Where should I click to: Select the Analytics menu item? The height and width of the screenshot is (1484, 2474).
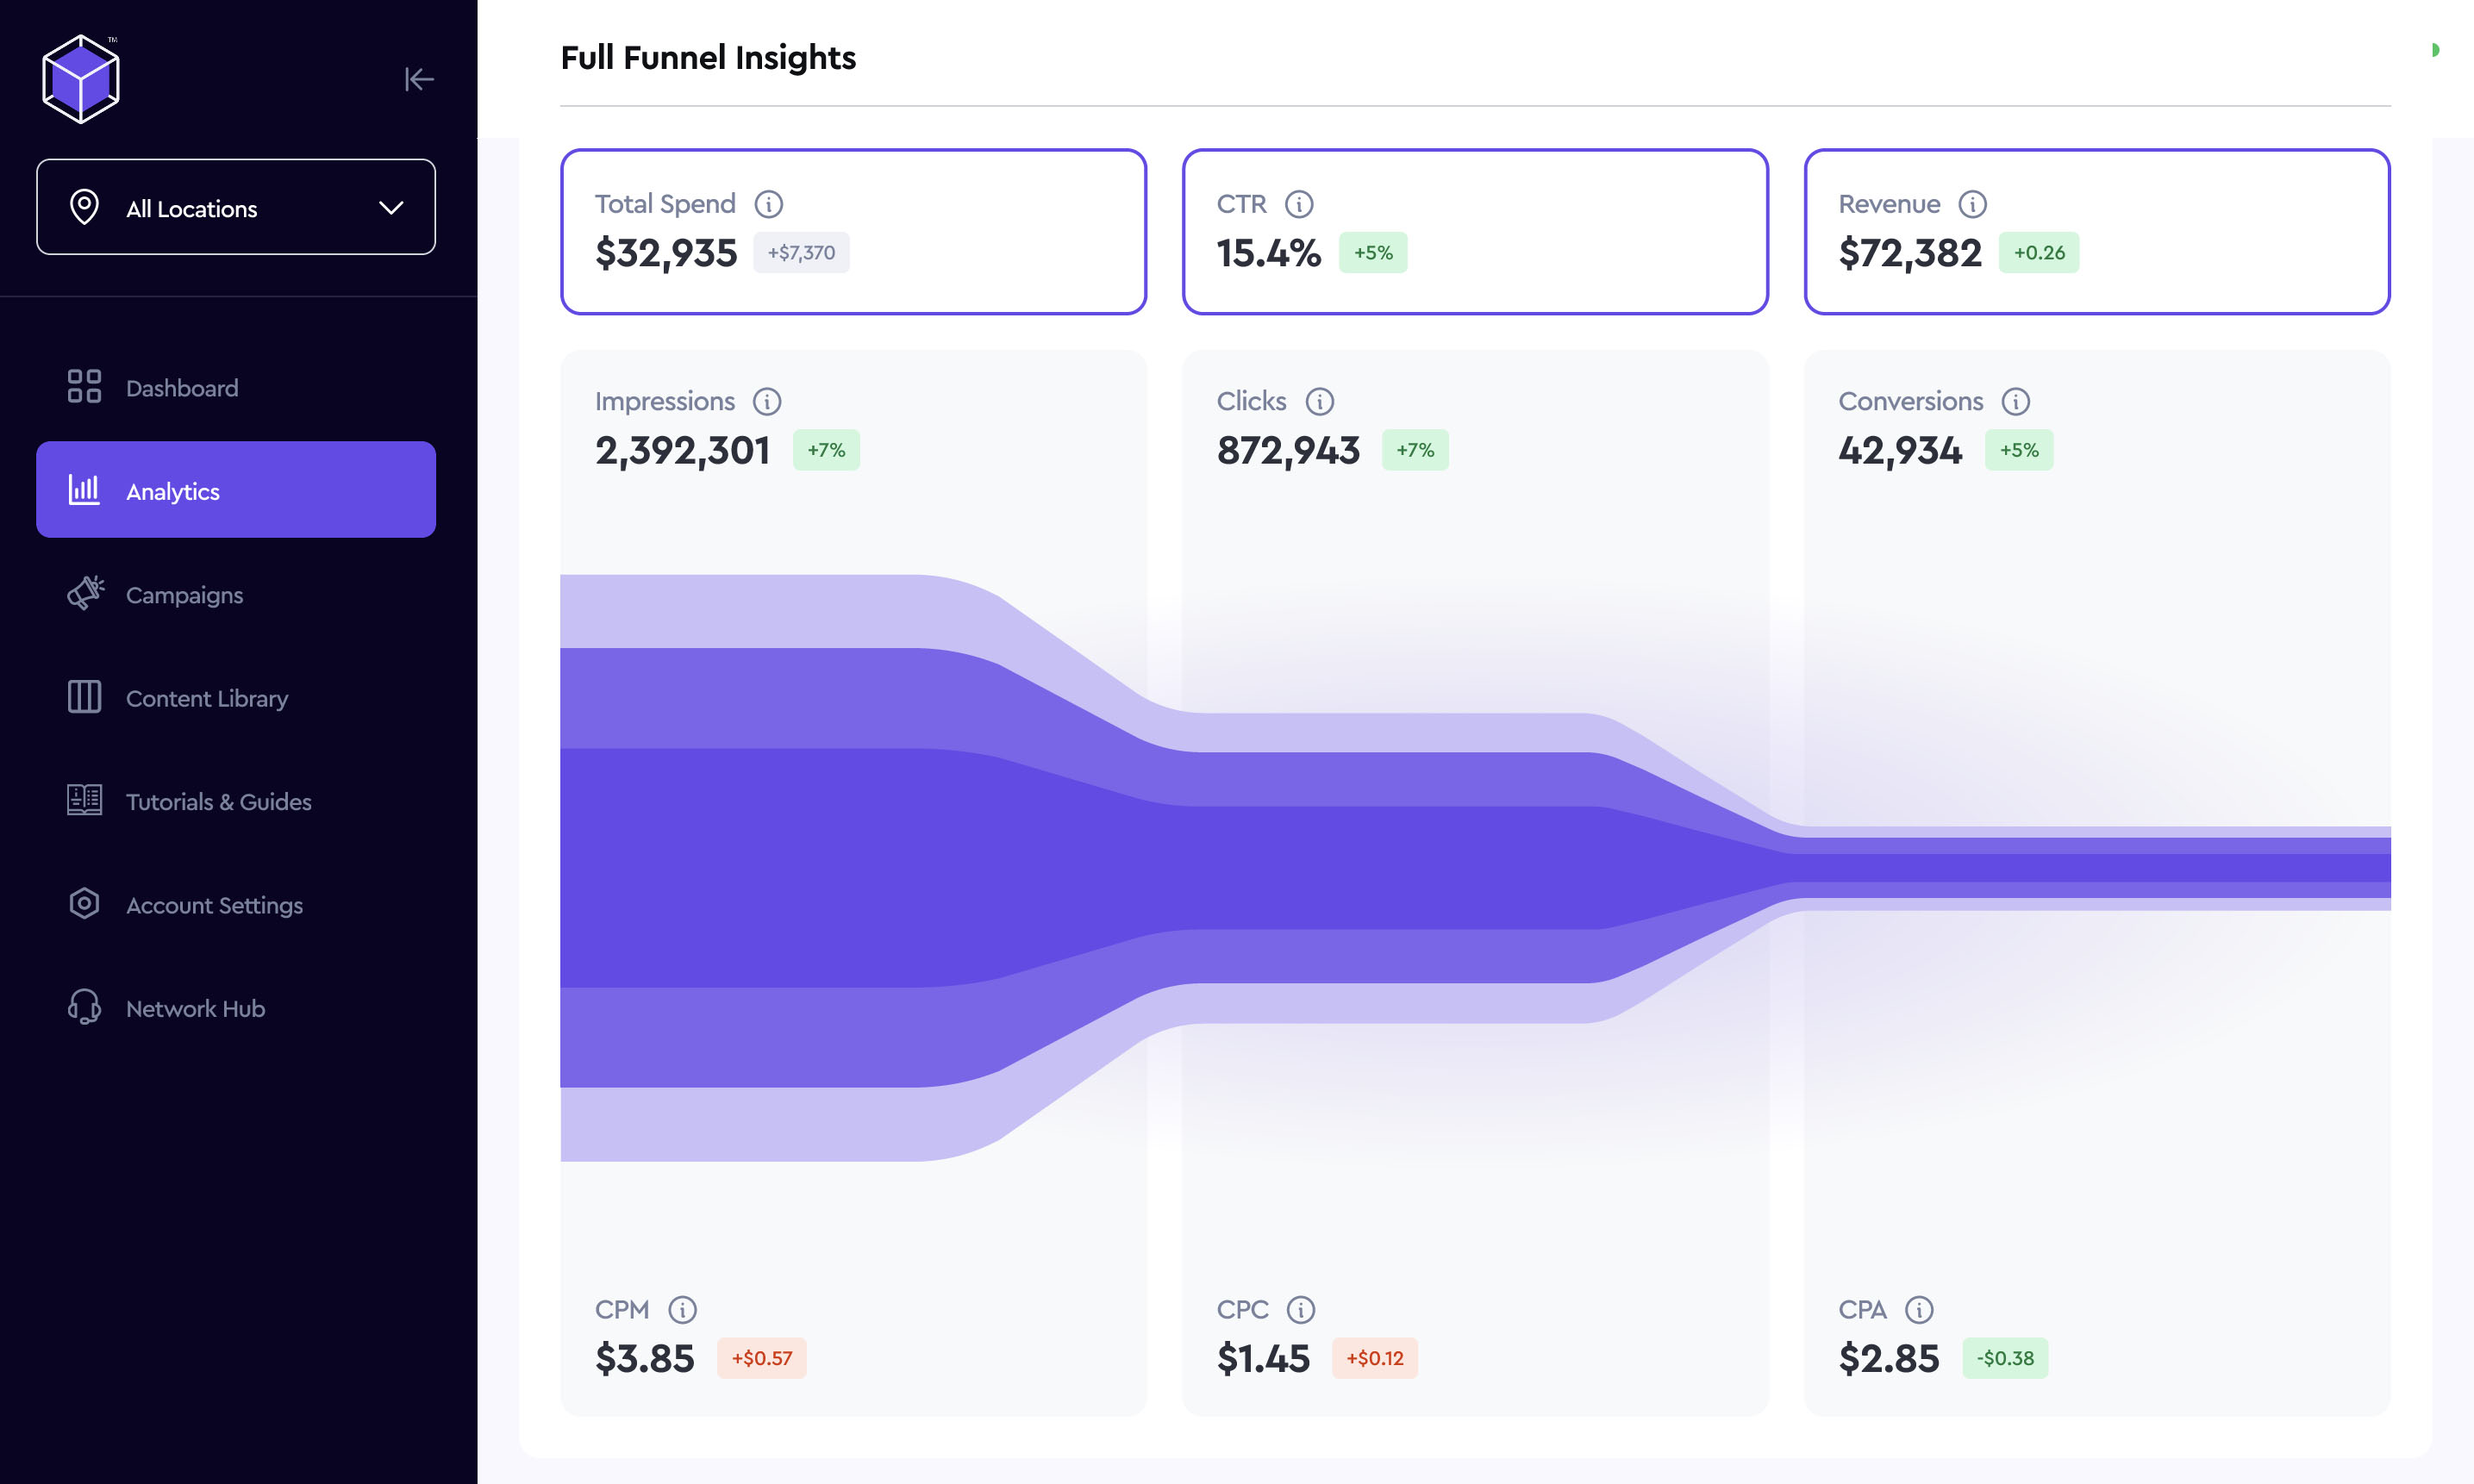click(x=236, y=490)
